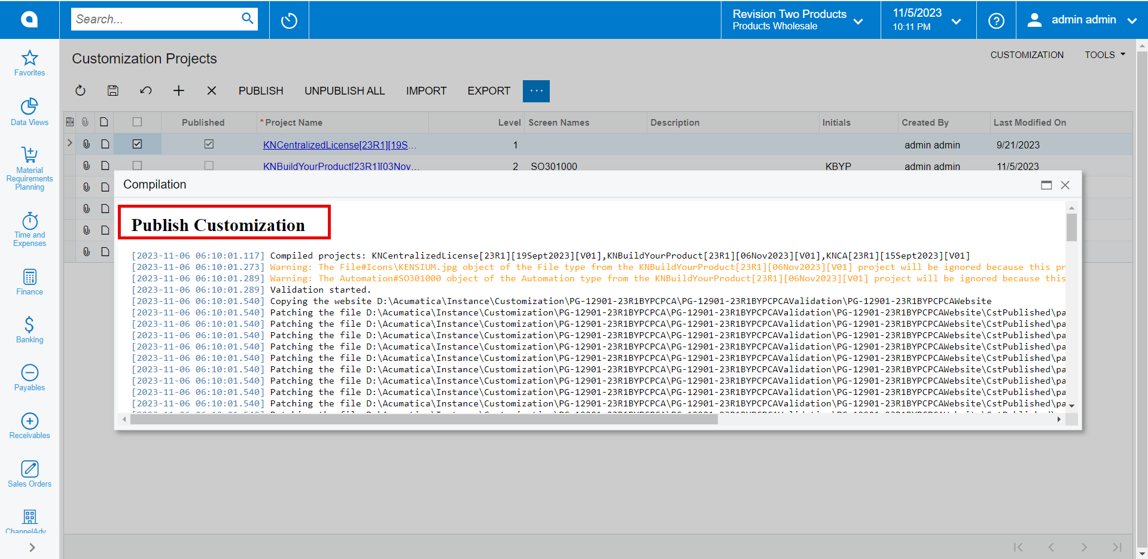Open the business date dropdown
This screenshot has width=1148, height=559.
(x=928, y=20)
